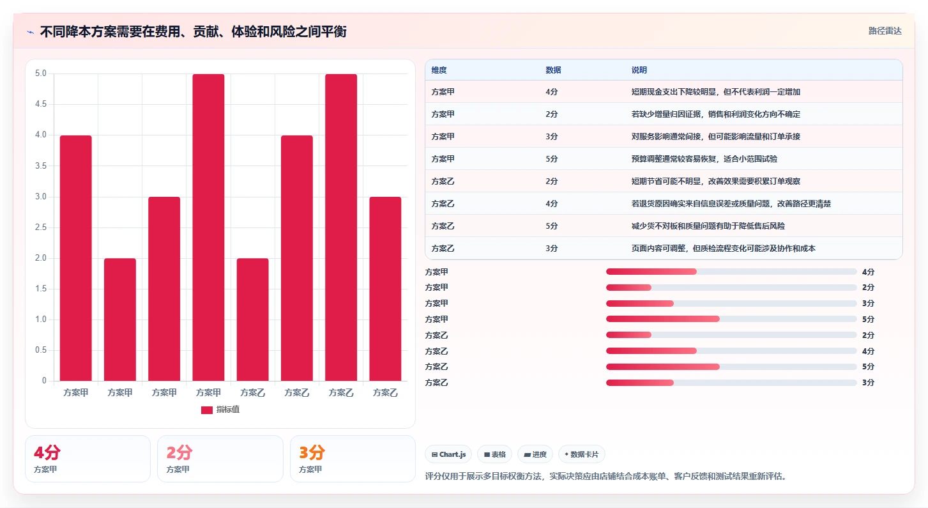
Task: Select the row about 若退货原因确实来自信息误差
Action: point(664,204)
